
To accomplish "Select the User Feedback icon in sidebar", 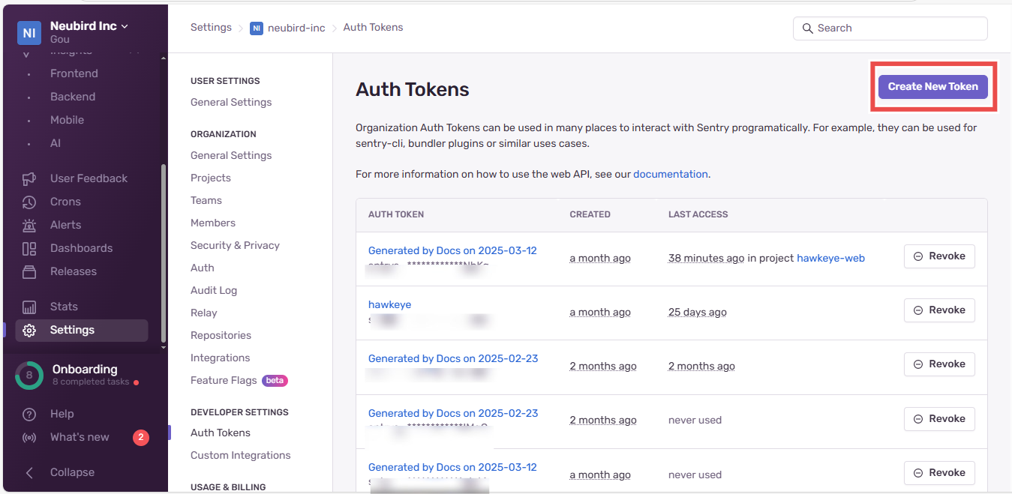I will [x=29, y=178].
